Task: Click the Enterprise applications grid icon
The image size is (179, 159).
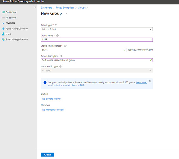Action: pos(3,39)
